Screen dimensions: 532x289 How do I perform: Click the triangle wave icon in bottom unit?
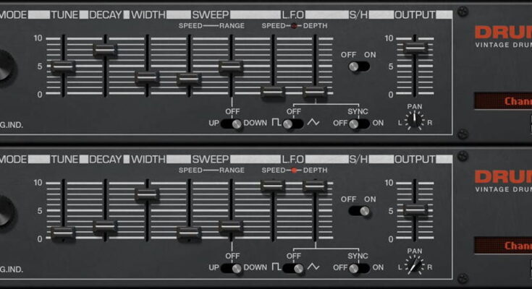point(313,268)
